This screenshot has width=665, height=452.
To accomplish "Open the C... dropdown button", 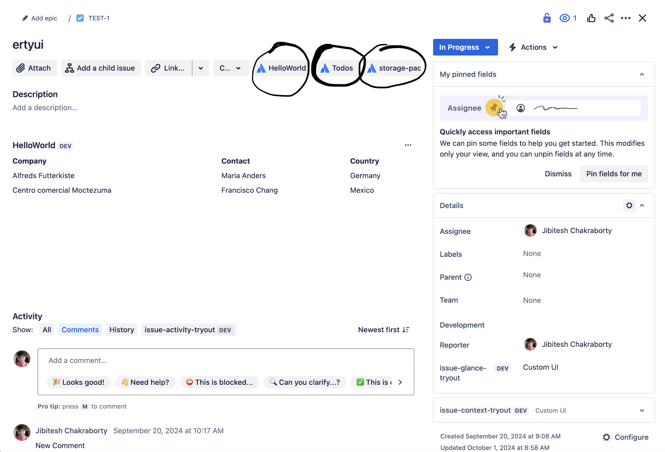I will (x=230, y=68).
